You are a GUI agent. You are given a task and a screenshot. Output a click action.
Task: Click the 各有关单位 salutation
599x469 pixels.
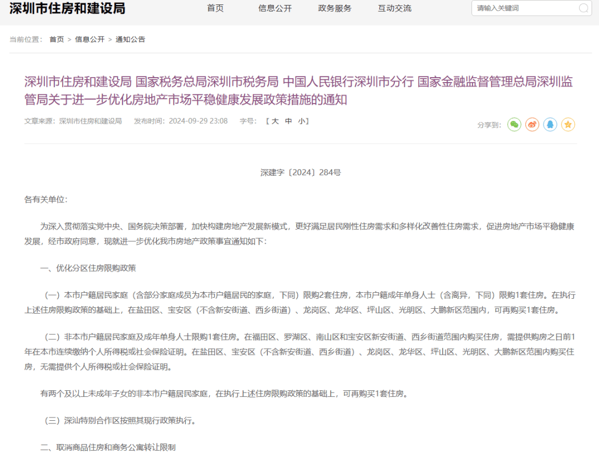(x=46, y=200)
